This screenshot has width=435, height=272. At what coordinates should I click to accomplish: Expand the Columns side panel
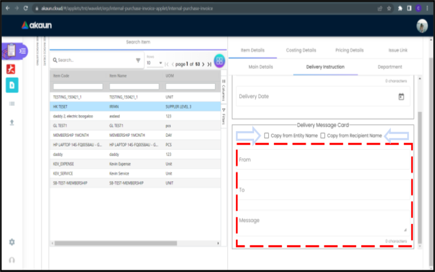(224, 90)
